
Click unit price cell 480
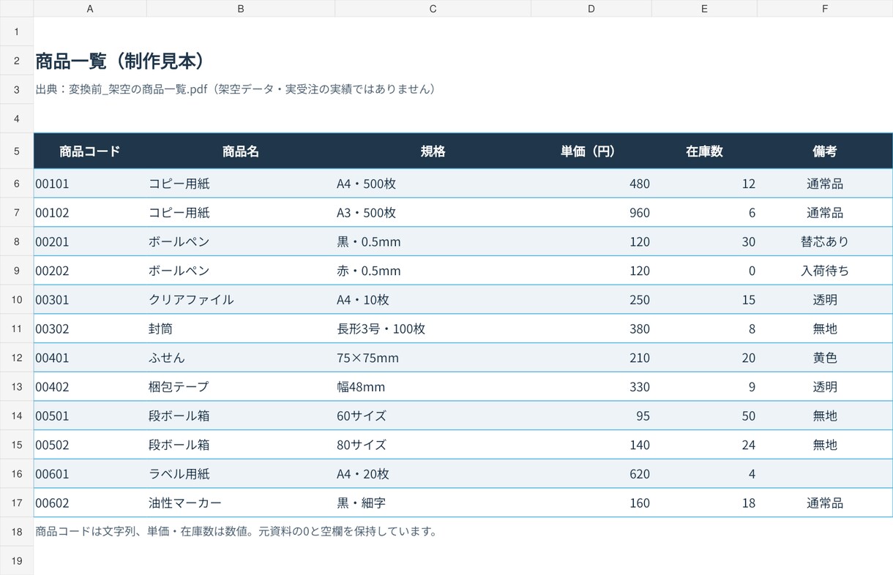tap(591, 184)
